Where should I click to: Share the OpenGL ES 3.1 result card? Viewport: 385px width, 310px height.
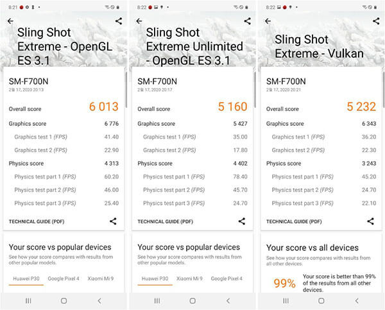pos(113,221)
